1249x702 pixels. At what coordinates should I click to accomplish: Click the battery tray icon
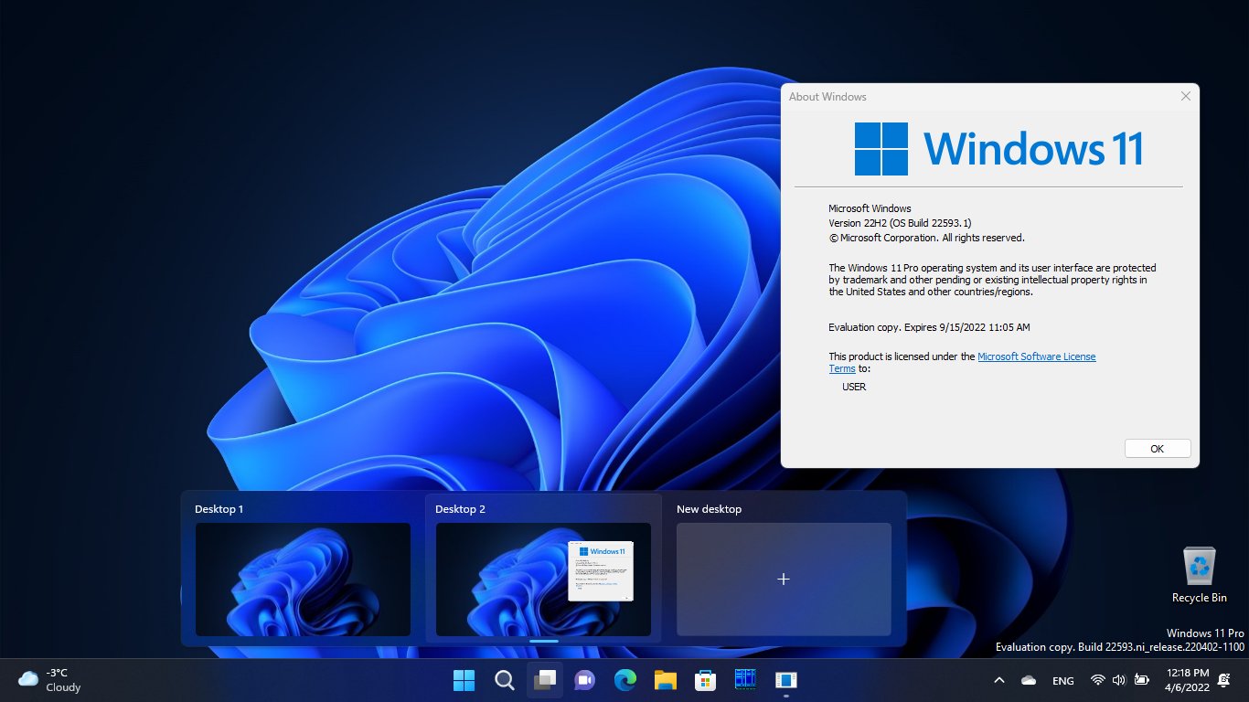[x=1141, y=680]
